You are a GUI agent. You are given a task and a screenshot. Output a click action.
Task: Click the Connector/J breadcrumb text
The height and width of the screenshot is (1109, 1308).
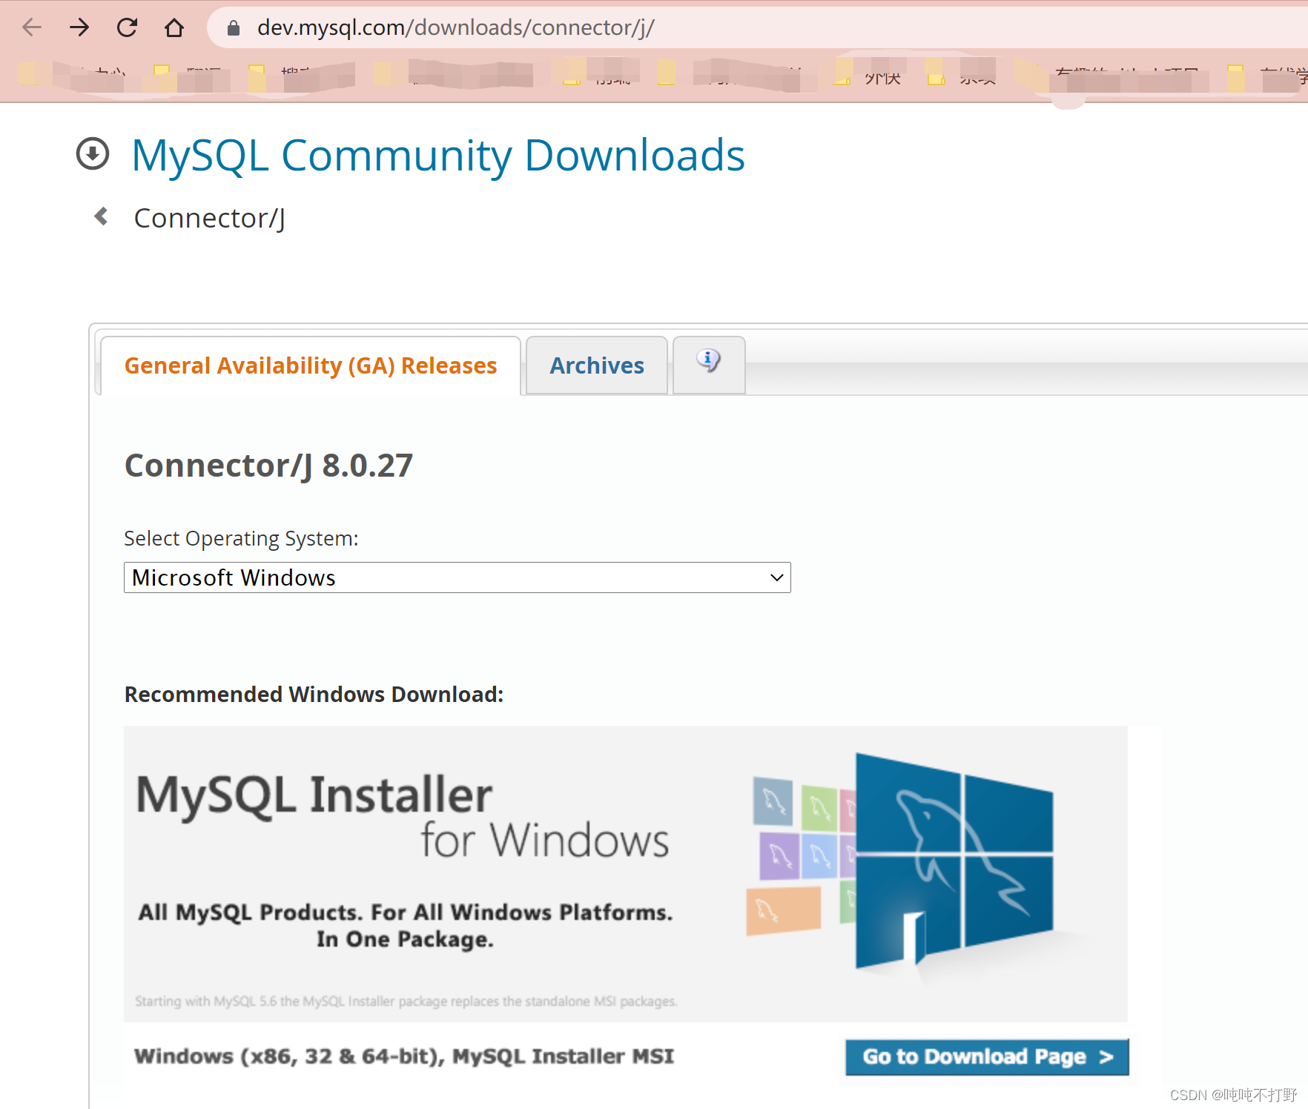pyautogui.click(x=209, y=219)
